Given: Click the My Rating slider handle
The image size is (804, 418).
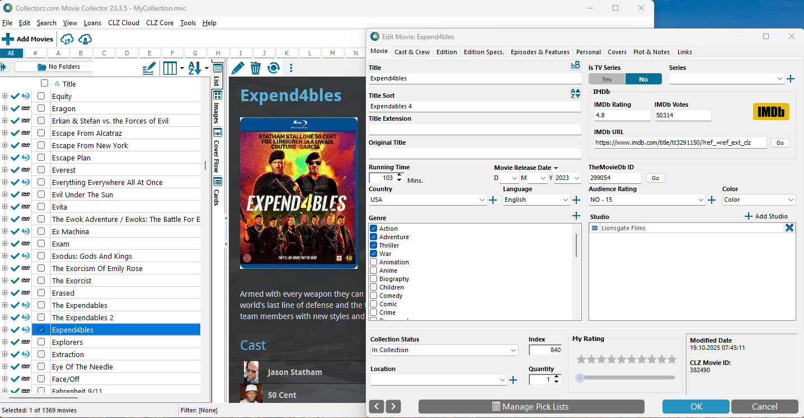Looking at the screenshot, I should pyautogui.click(x=580, y=378).
